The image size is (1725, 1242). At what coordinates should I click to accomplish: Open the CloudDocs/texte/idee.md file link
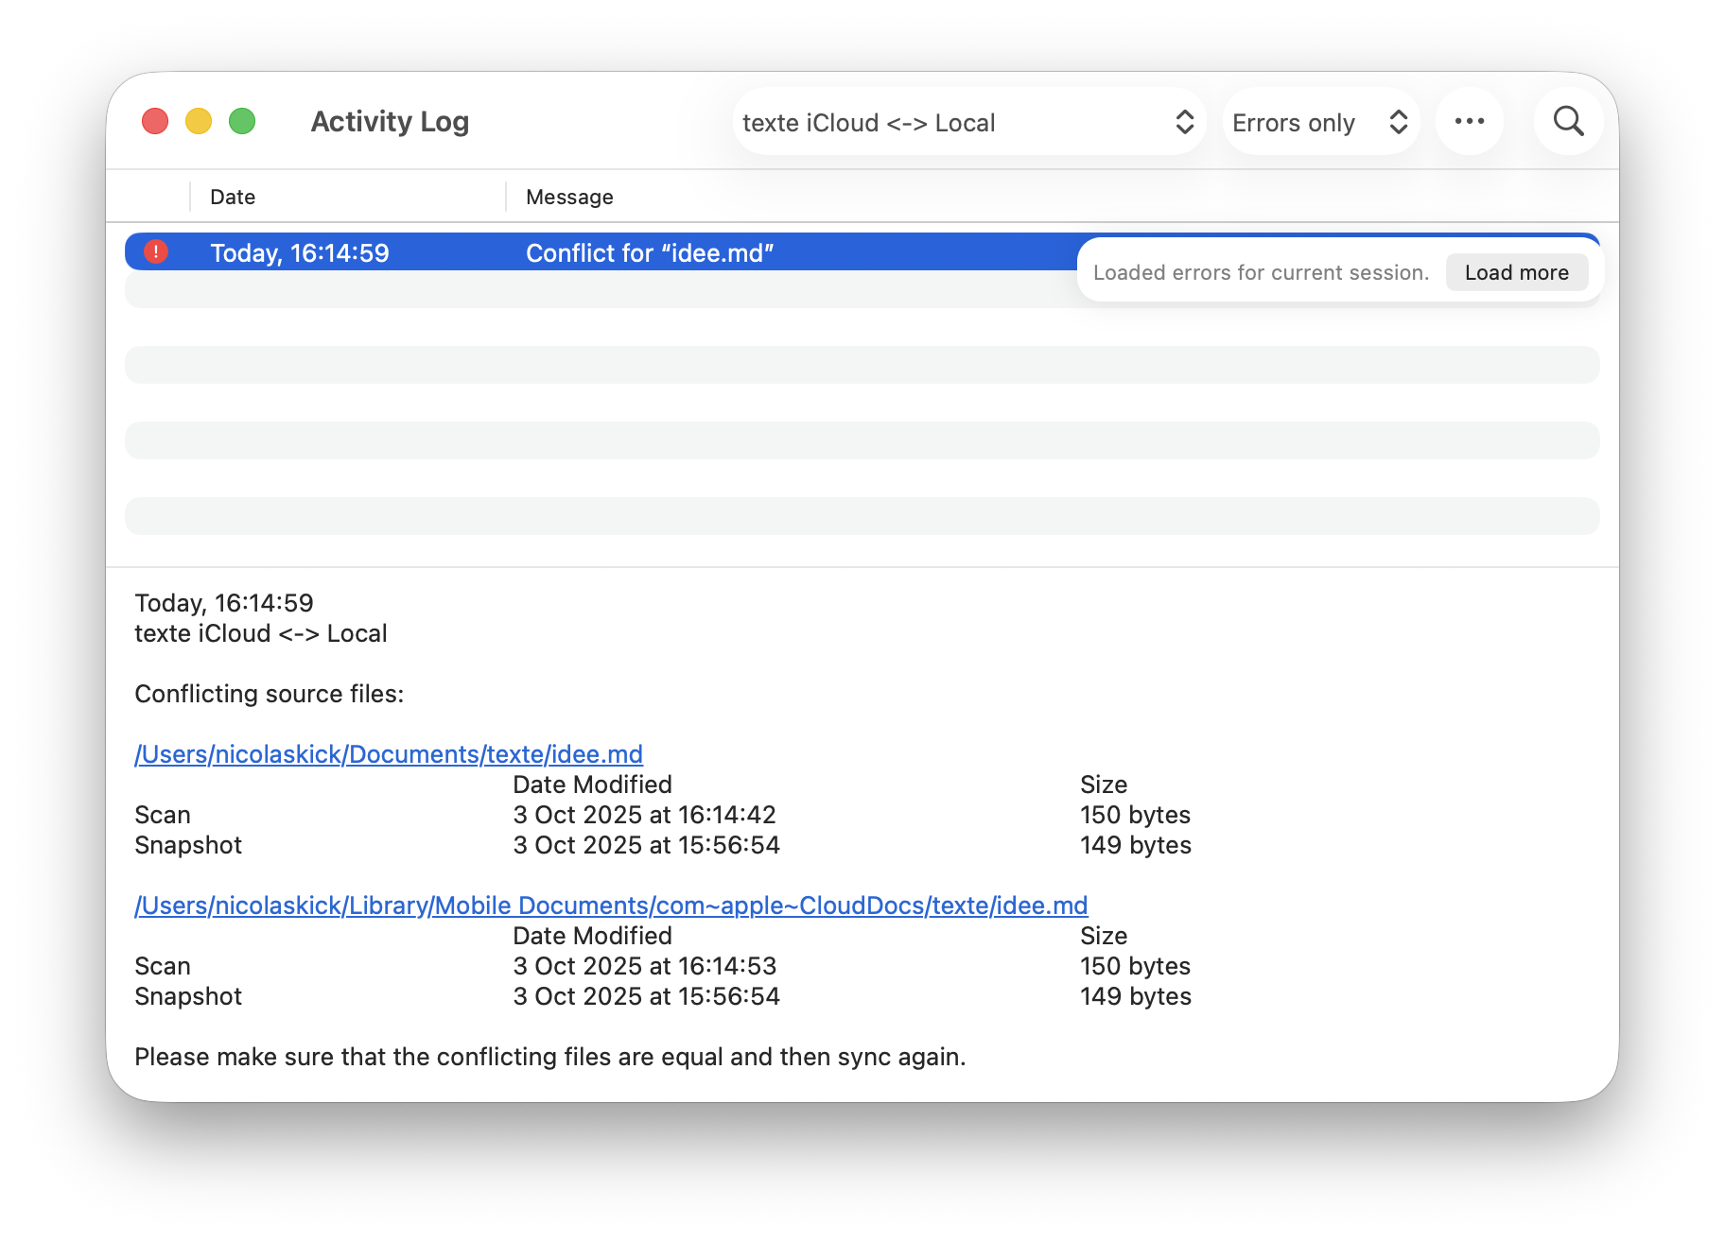(x=611, y=906)
